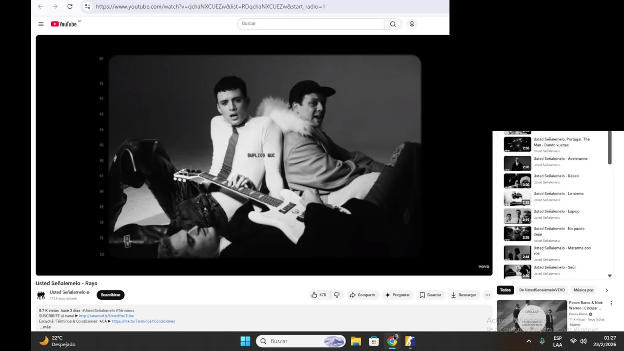Switch to Chrome in the taskbar

(x=392, y=341)
